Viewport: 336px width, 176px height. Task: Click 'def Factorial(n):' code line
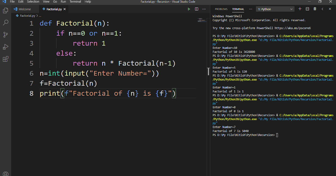75,23
